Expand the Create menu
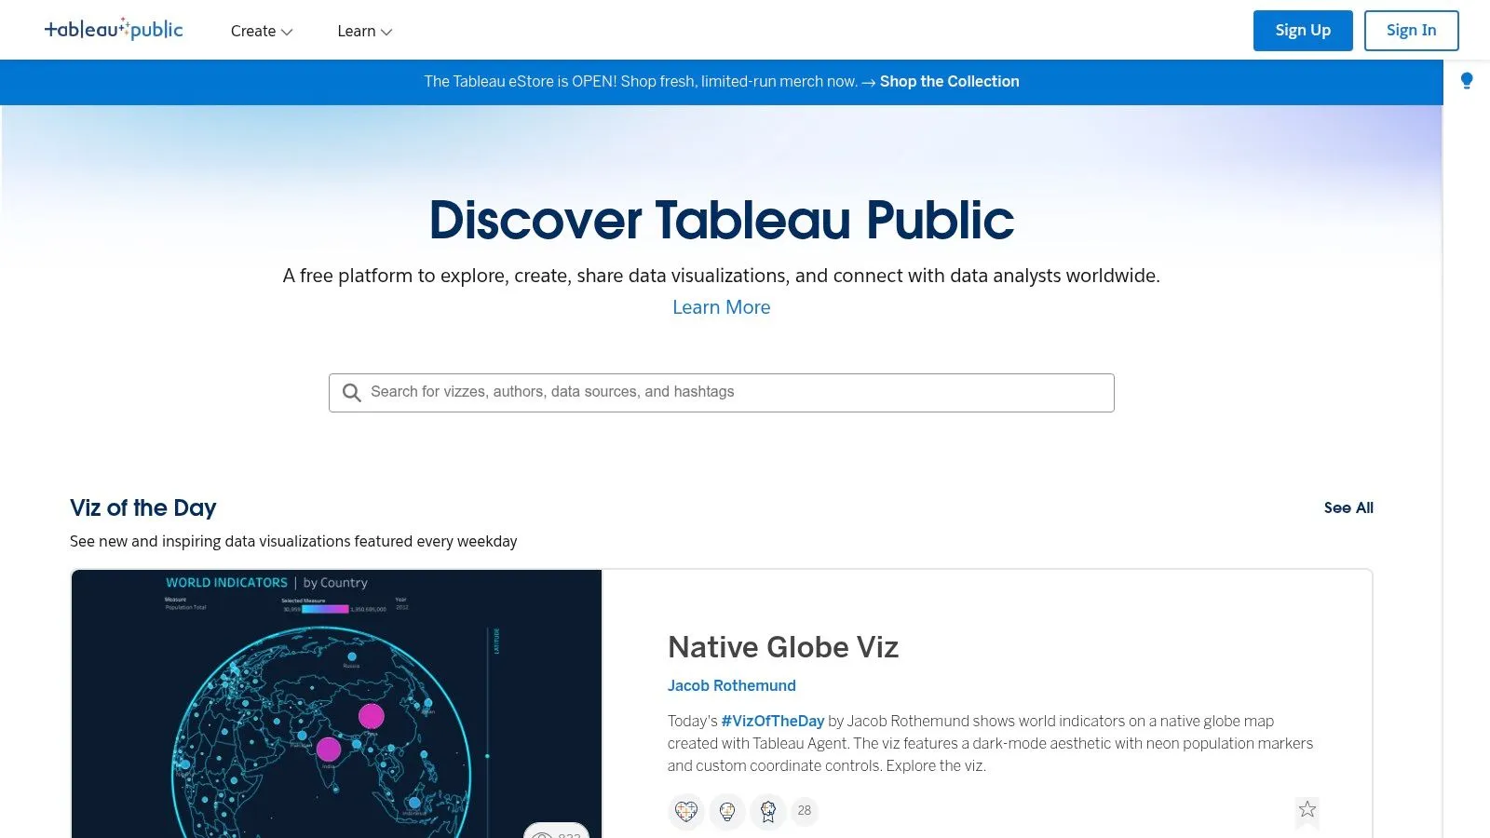 (262, 31)
